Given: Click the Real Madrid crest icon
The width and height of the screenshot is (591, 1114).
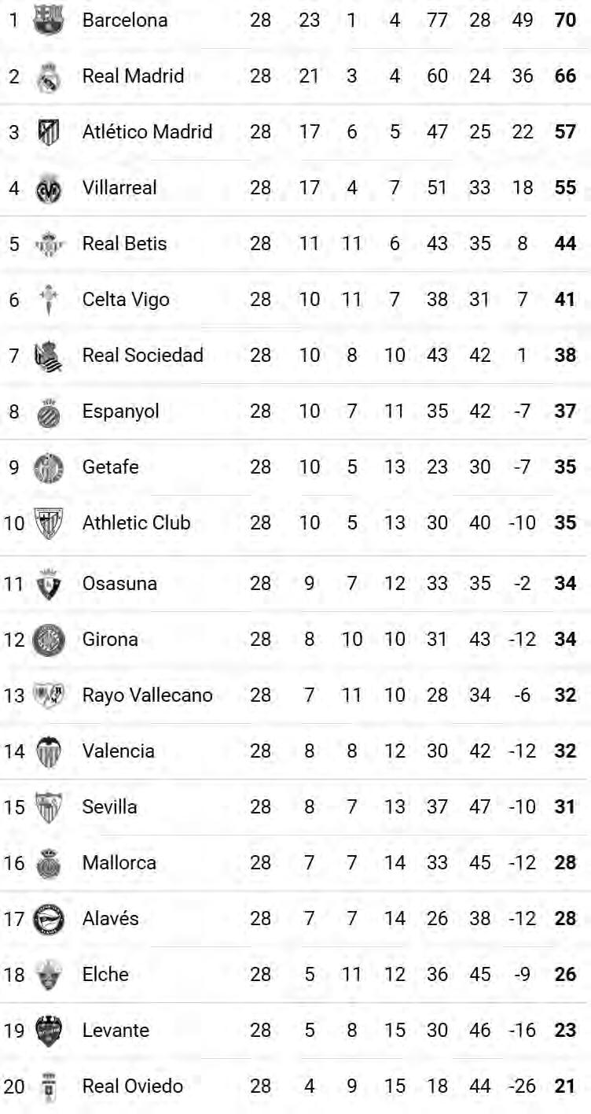Looking at the screenshot, I should pyautogui.click(x=48, y=76).
